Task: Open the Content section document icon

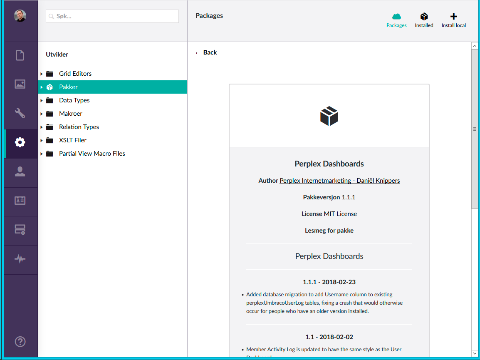Action: (x=20, y=55)
